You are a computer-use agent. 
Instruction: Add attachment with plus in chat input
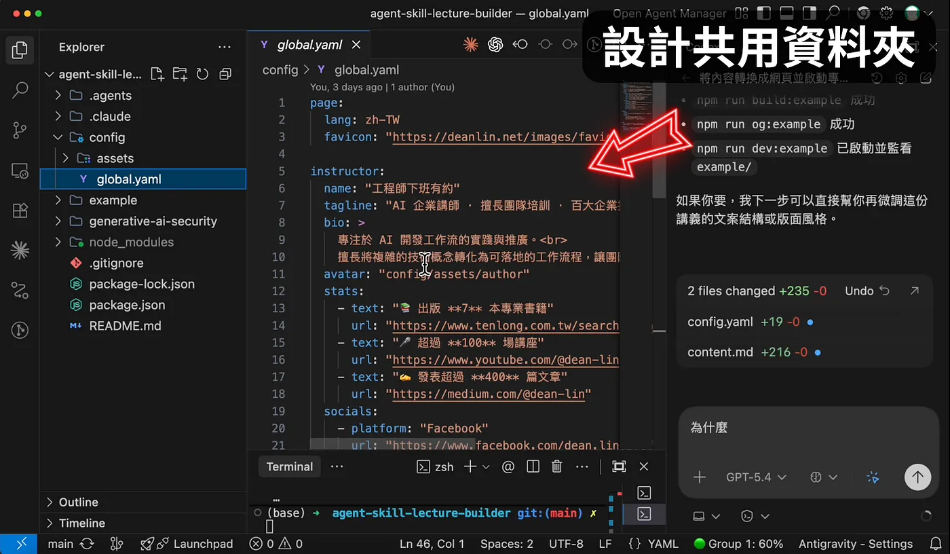click(700, 477)
